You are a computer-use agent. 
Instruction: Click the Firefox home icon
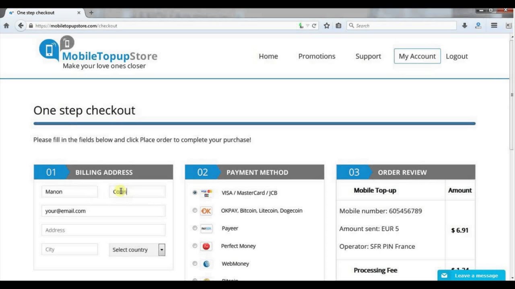pos(6,26)
